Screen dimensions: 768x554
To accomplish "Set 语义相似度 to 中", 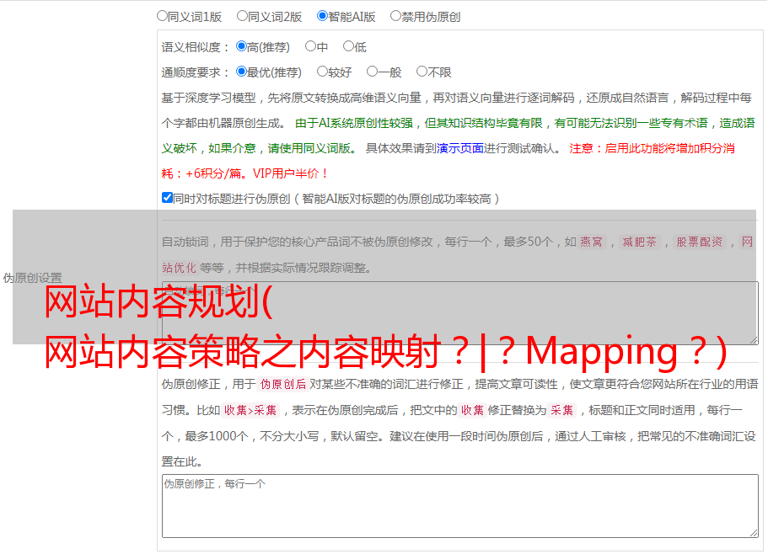I will click(310, 47).
